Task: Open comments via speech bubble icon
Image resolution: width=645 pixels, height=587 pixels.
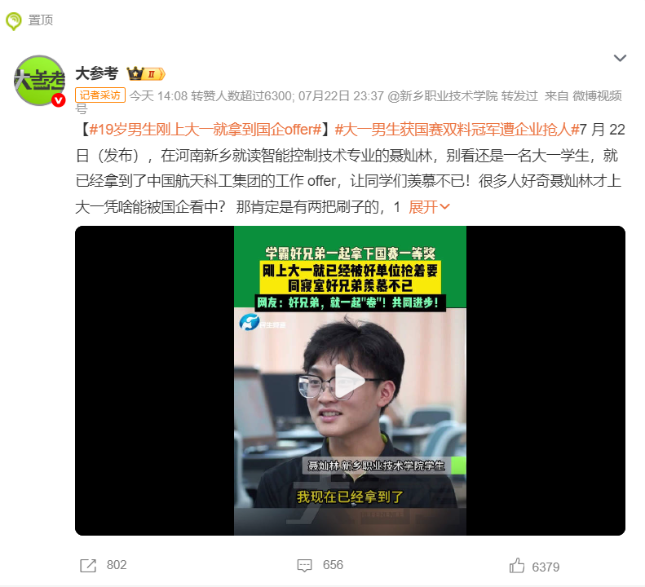Action: click(305, 566)
